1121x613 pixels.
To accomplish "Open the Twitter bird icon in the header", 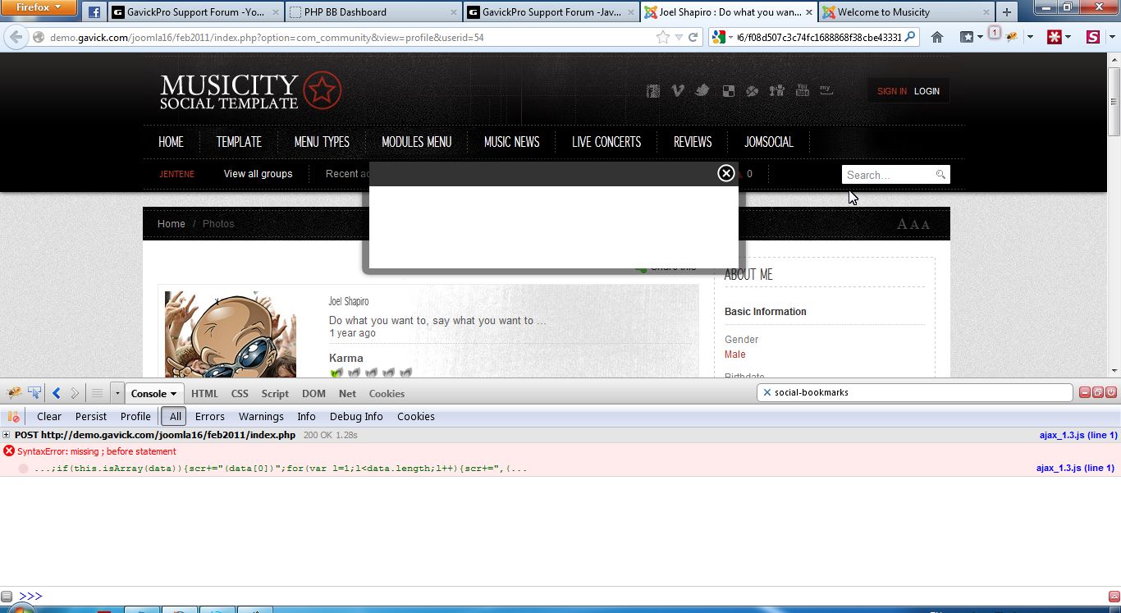I will click(x=702, y=91).
